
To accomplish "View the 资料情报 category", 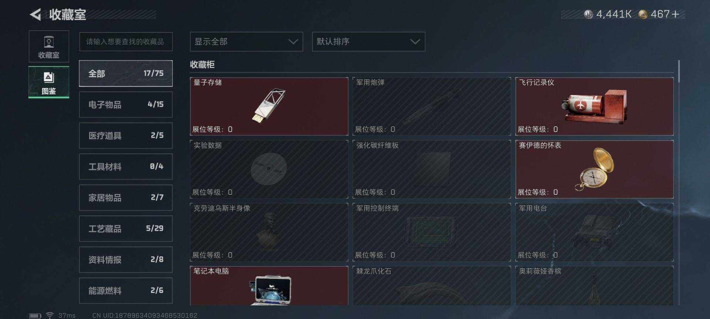I will [x=126, y=260].
